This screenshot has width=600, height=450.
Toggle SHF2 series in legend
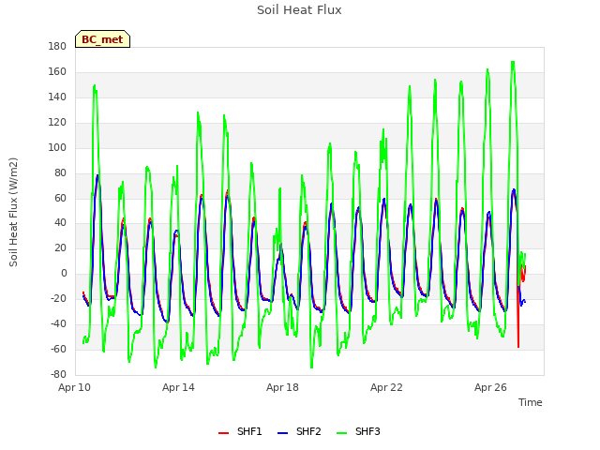coord(299,431)
